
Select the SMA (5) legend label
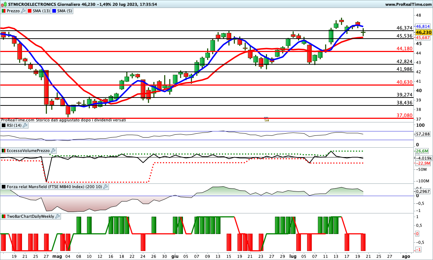(65, 11)
